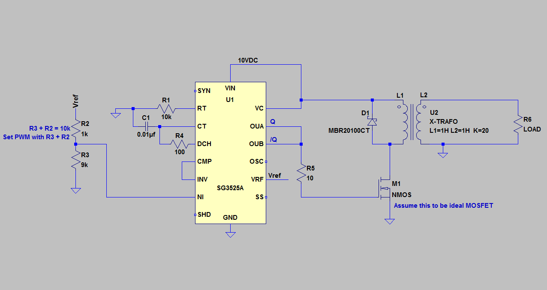
Task: Click the SYN pin on U1
Action: [204, 91]
